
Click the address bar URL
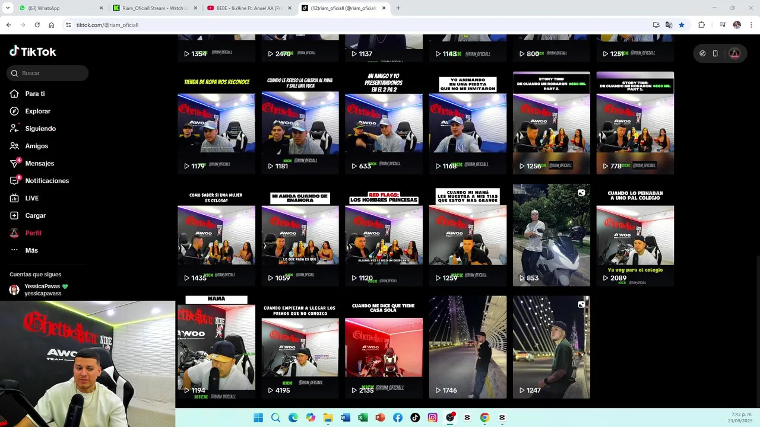107,25
